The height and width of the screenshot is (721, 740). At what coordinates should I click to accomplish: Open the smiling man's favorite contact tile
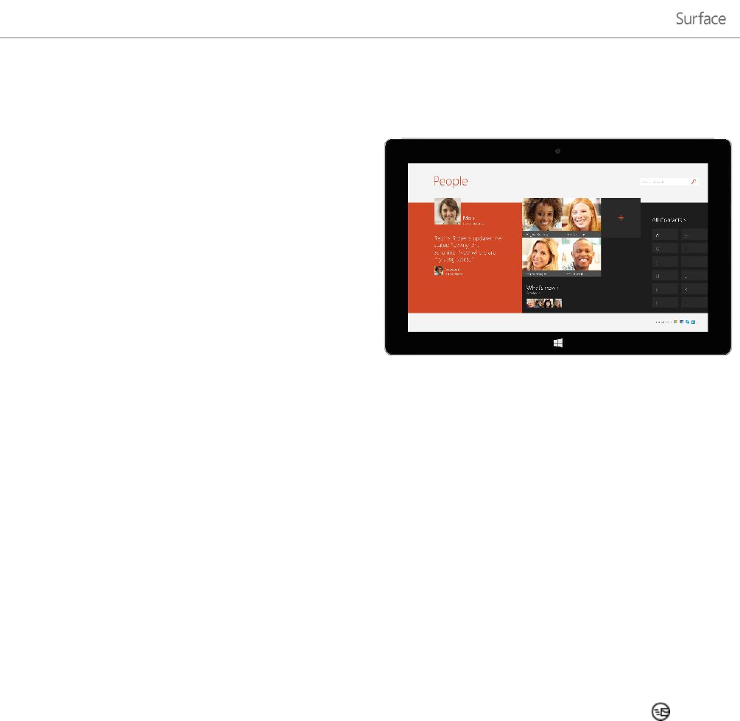(581, 255)
